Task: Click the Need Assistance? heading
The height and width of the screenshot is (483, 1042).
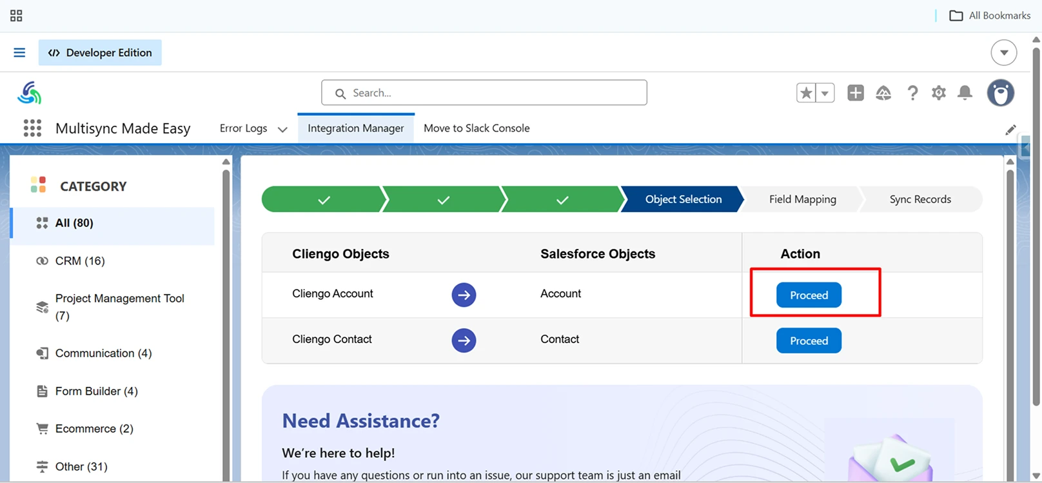Action: pos(361,421)
